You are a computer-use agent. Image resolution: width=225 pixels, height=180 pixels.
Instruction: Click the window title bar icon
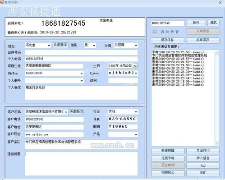click(x=2, y=2)
